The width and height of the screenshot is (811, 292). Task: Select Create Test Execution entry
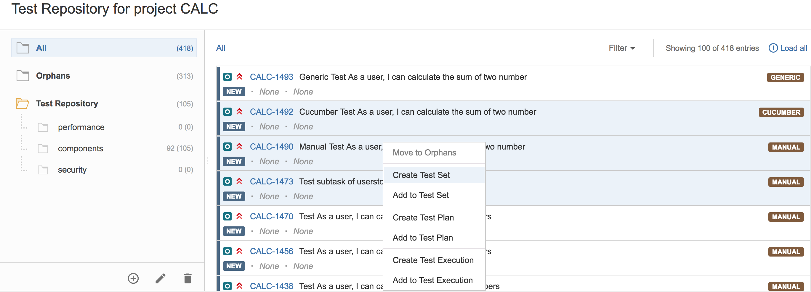(434, 260)
